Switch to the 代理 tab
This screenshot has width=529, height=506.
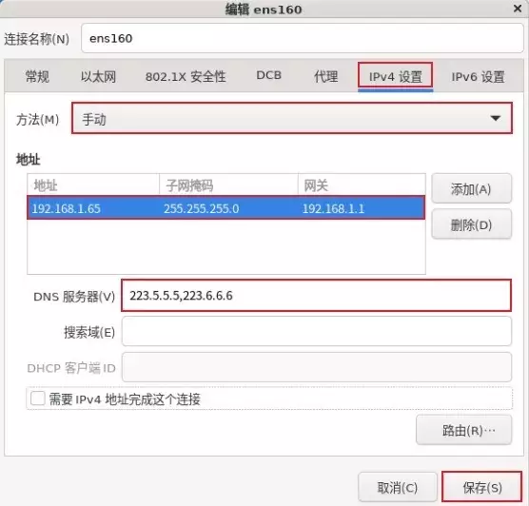(325, 77)
